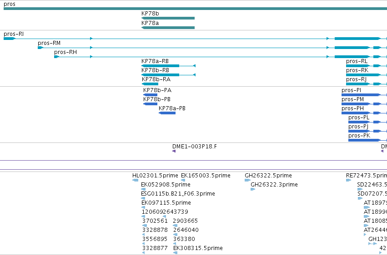Select the EK308315.5prime EST

pyautogui.click(x=175, y=253)
